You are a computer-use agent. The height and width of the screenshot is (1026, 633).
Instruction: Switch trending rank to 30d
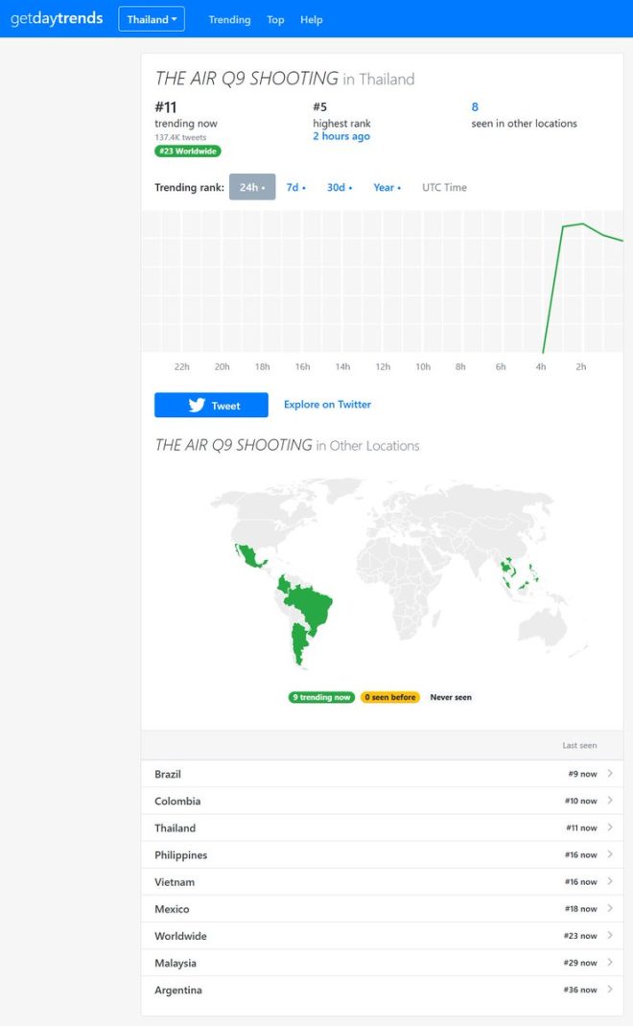pos(340,187)
